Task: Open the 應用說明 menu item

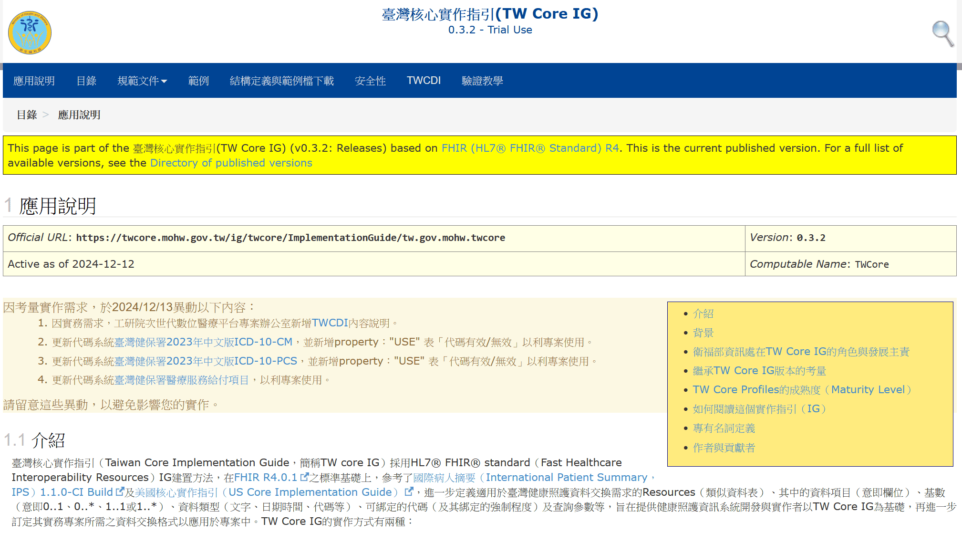Action: click(x=34, y=81)
